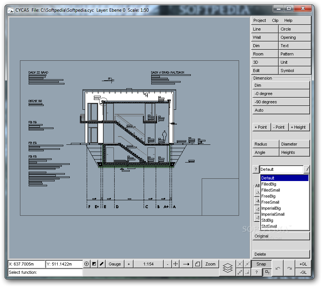The image size is (322, 287).
Task: Click the + Point button
Action: 261,127
